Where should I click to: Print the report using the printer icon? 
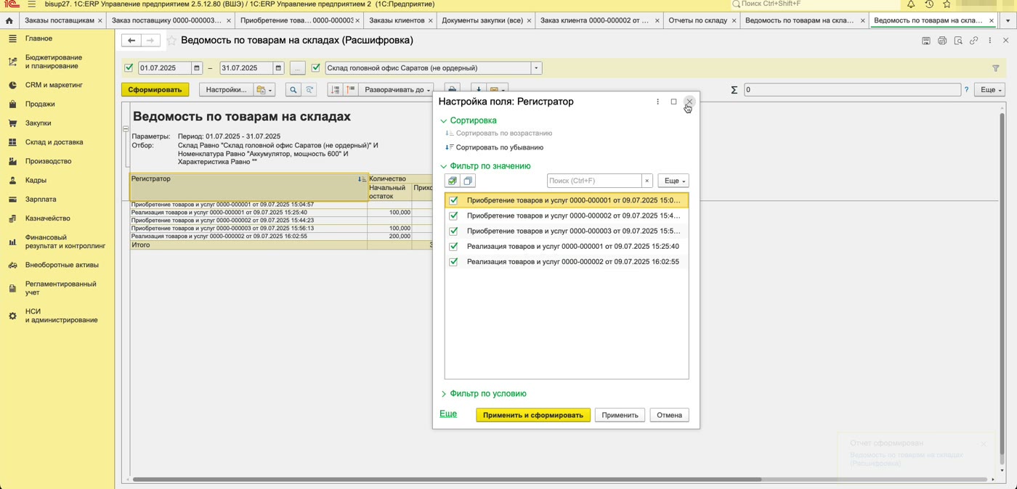click(x=942, y=41)
